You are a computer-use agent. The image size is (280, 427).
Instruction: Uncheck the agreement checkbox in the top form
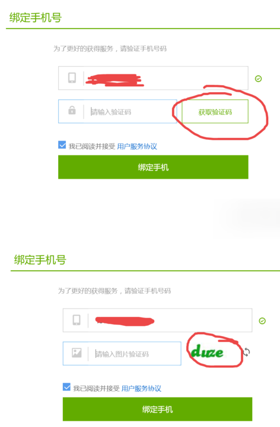62,145
